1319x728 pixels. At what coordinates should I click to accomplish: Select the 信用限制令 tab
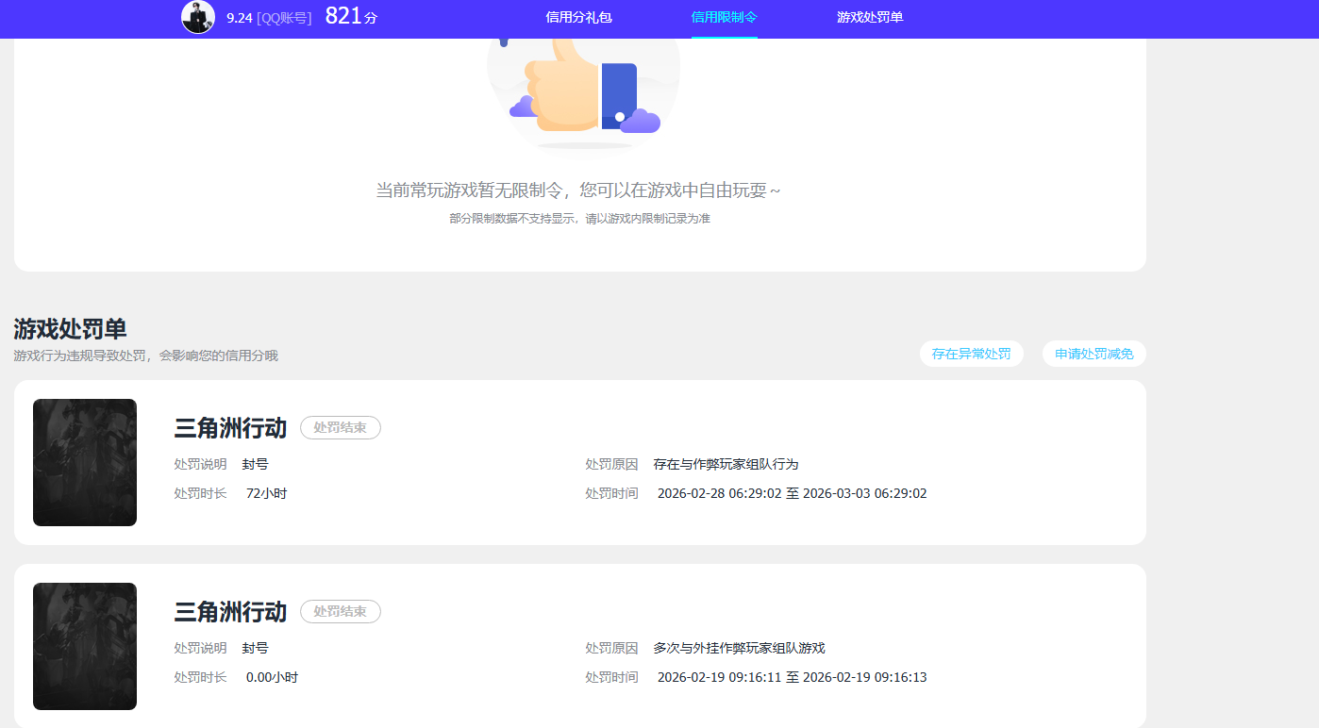[724, 17]
